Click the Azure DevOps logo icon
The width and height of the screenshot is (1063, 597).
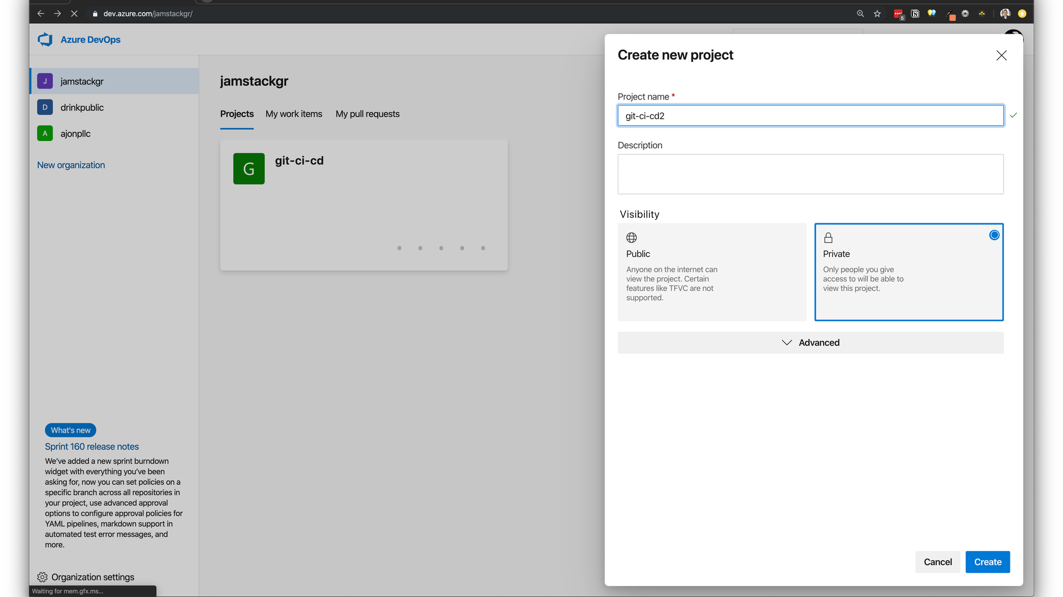click(x=45, y=39)
